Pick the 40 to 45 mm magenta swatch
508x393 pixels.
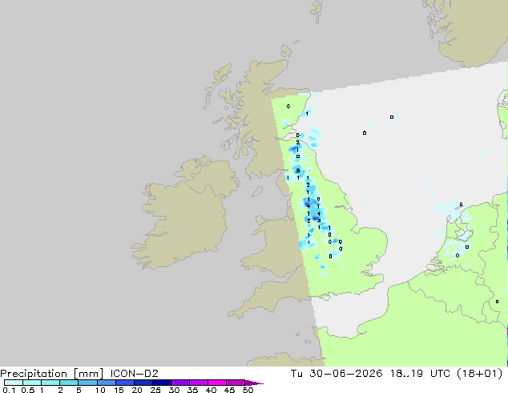tap(217, 383)
